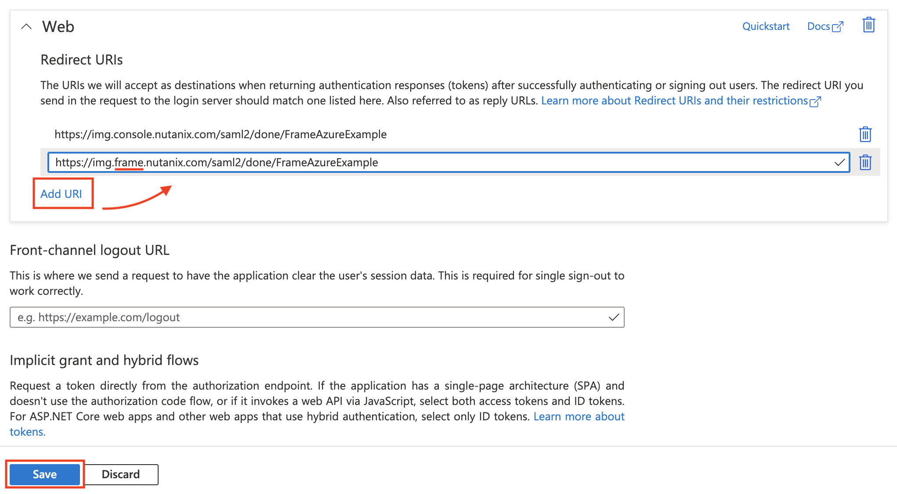Click the Redirect URIs heading
The image size is (897, 494).
click(82, 60)
